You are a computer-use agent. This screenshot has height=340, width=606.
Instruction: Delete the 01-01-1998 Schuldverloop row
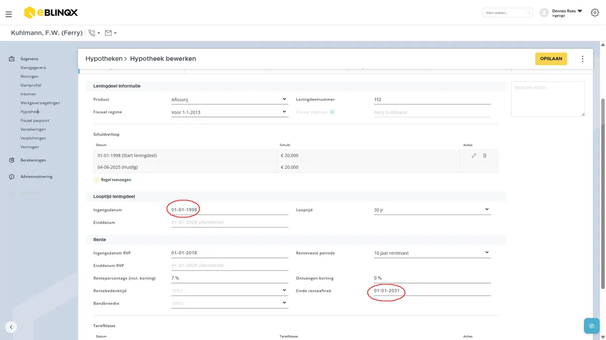pos(485,156)
